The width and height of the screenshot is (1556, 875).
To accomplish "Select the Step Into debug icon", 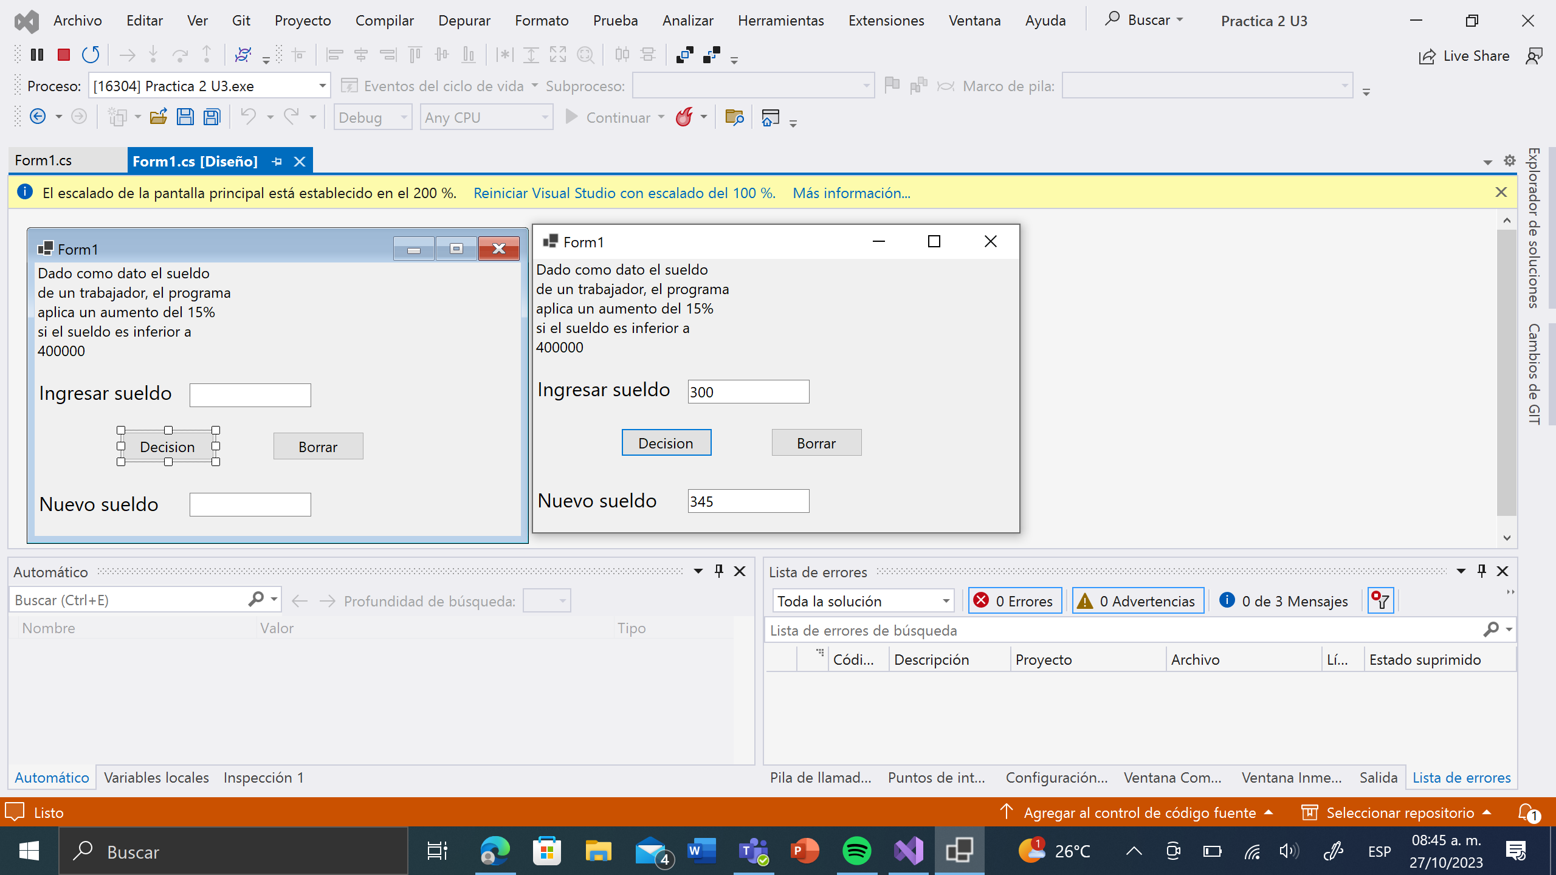I will pyautogui.click(x=153, y=55).
